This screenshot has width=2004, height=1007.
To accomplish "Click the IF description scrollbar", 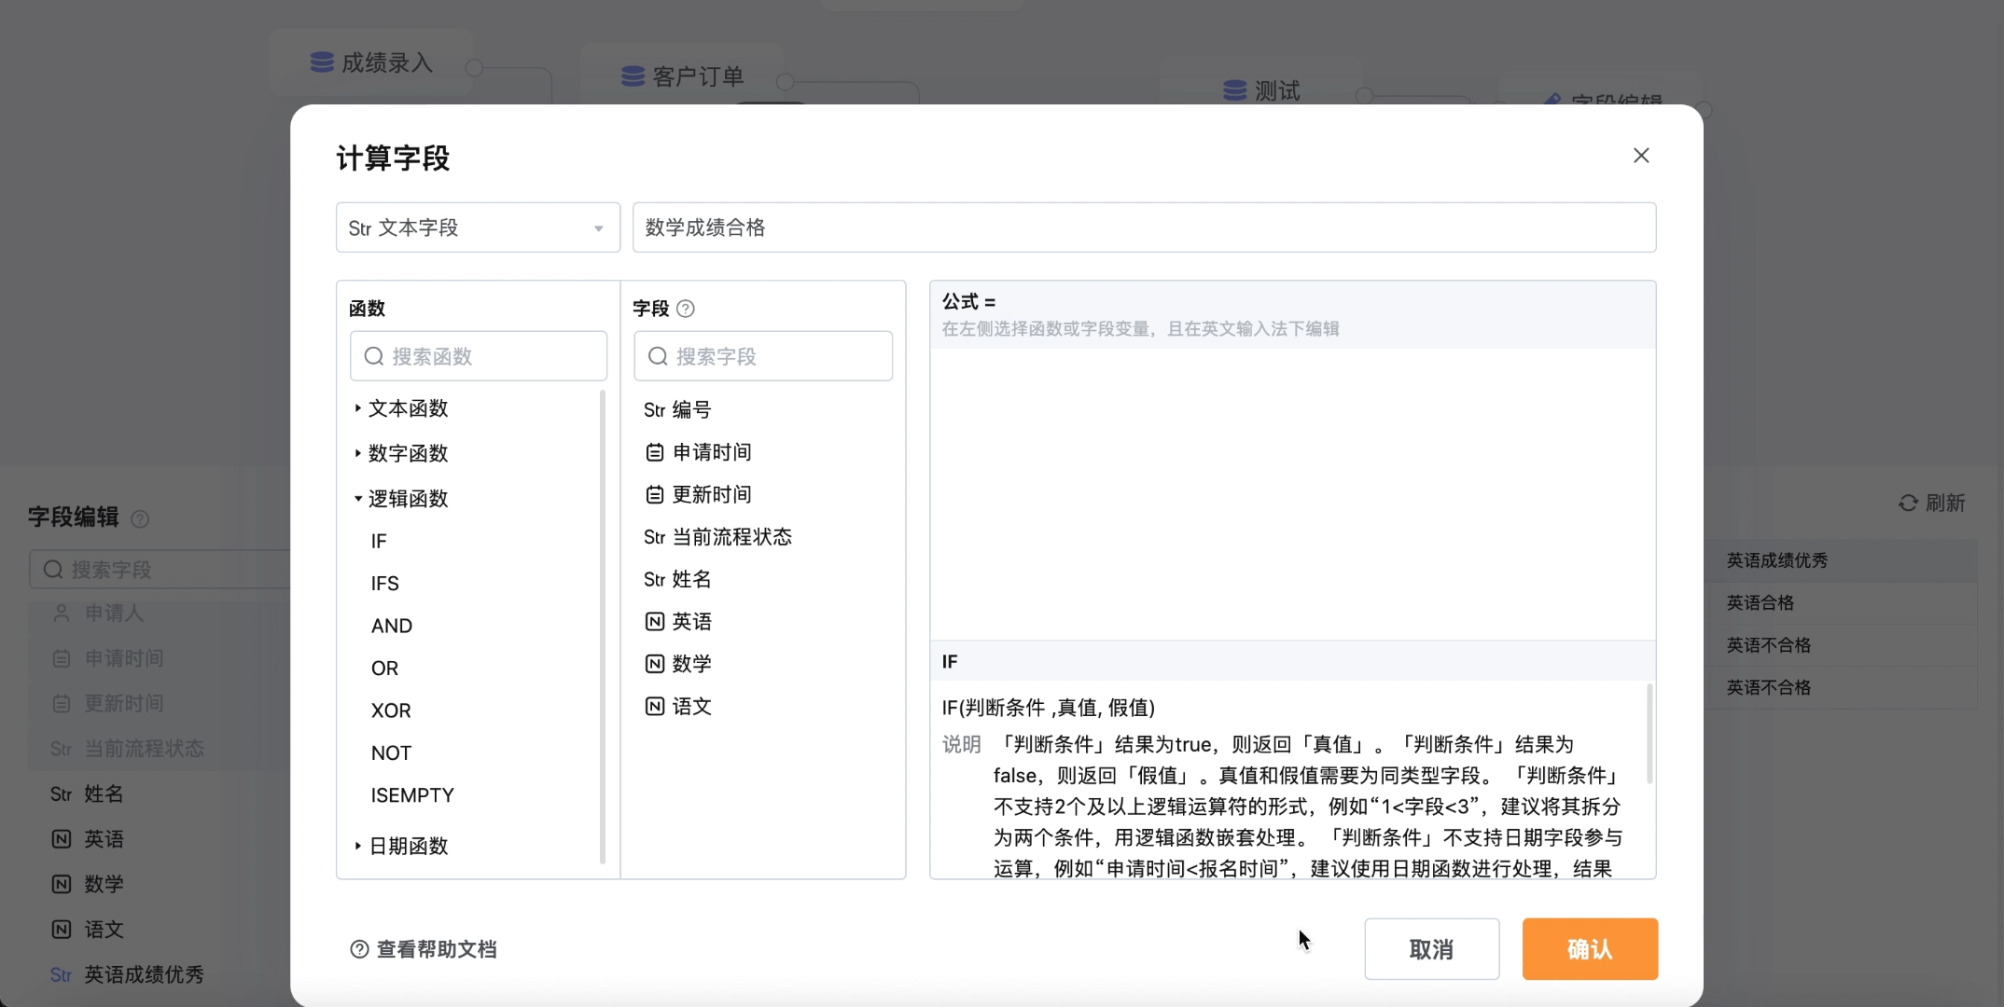I will pyautogui.click(x=1649, y=734).
